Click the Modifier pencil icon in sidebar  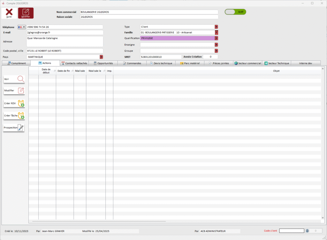click(x=21, y=91)
